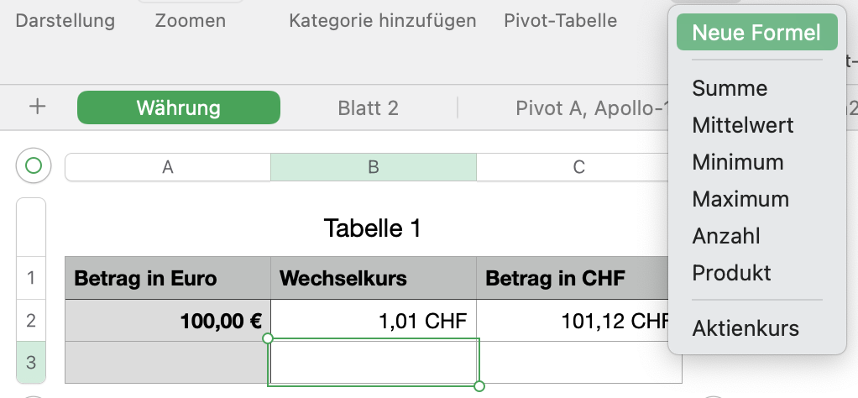858x398 pixels.
Task: Switch to the Währung sheet tab
Action: (179, 107)
